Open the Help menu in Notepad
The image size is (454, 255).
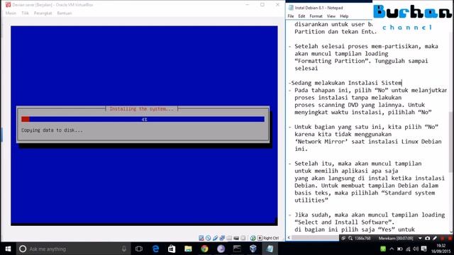344,16
